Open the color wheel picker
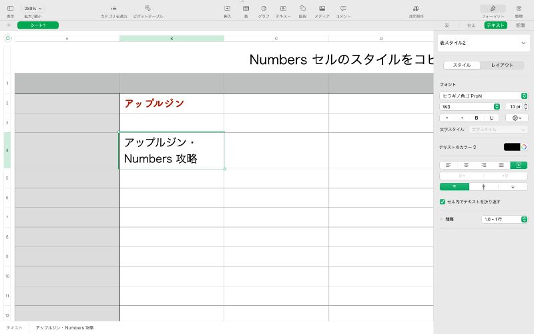The height and width of the screenshot is (334, 534). click(x=524, y=147)
